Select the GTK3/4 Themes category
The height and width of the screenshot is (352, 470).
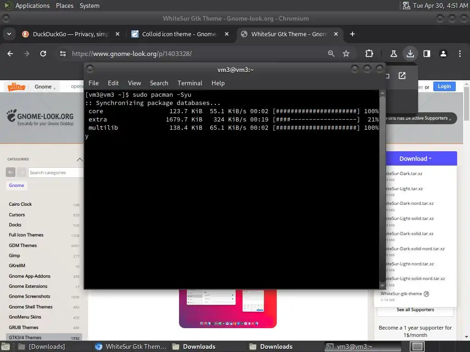44,337
